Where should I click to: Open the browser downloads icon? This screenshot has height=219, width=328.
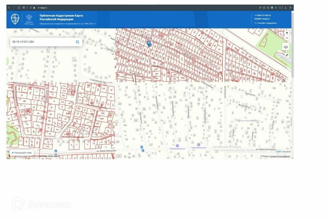[x=285, y=8]
